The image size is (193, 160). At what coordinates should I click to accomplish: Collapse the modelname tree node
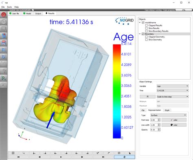[140, 22]
